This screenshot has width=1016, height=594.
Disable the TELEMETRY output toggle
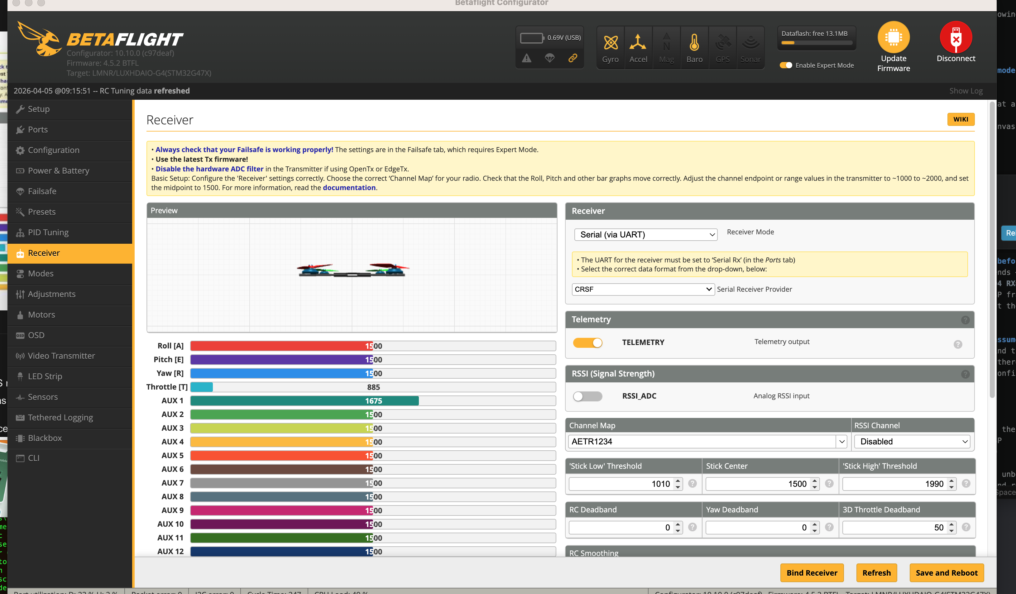[587, 343]
